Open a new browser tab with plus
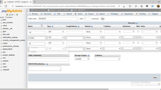Image resolution: width=161 pixels, height=90 pixels. (35, 2)
